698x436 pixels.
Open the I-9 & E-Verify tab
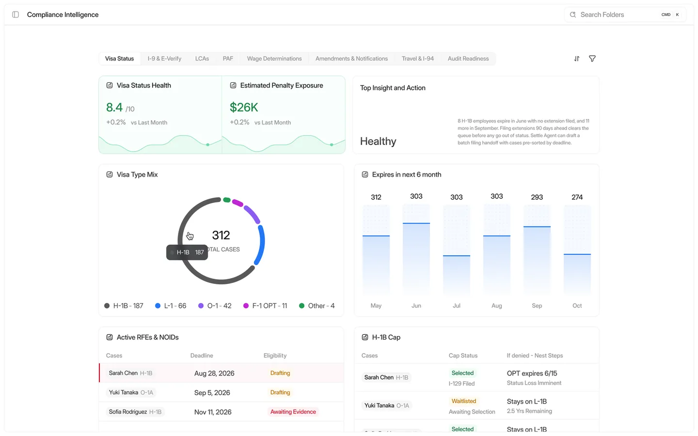tap(164, 59)
